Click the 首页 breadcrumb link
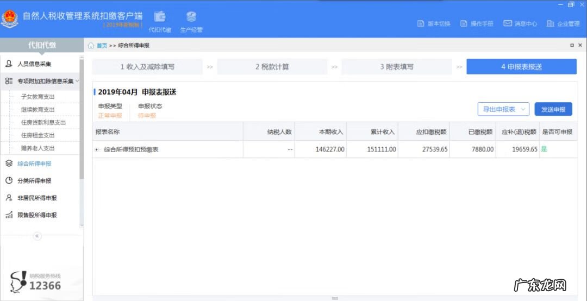This screenshot has height=301, width=587. pos(102,45)
